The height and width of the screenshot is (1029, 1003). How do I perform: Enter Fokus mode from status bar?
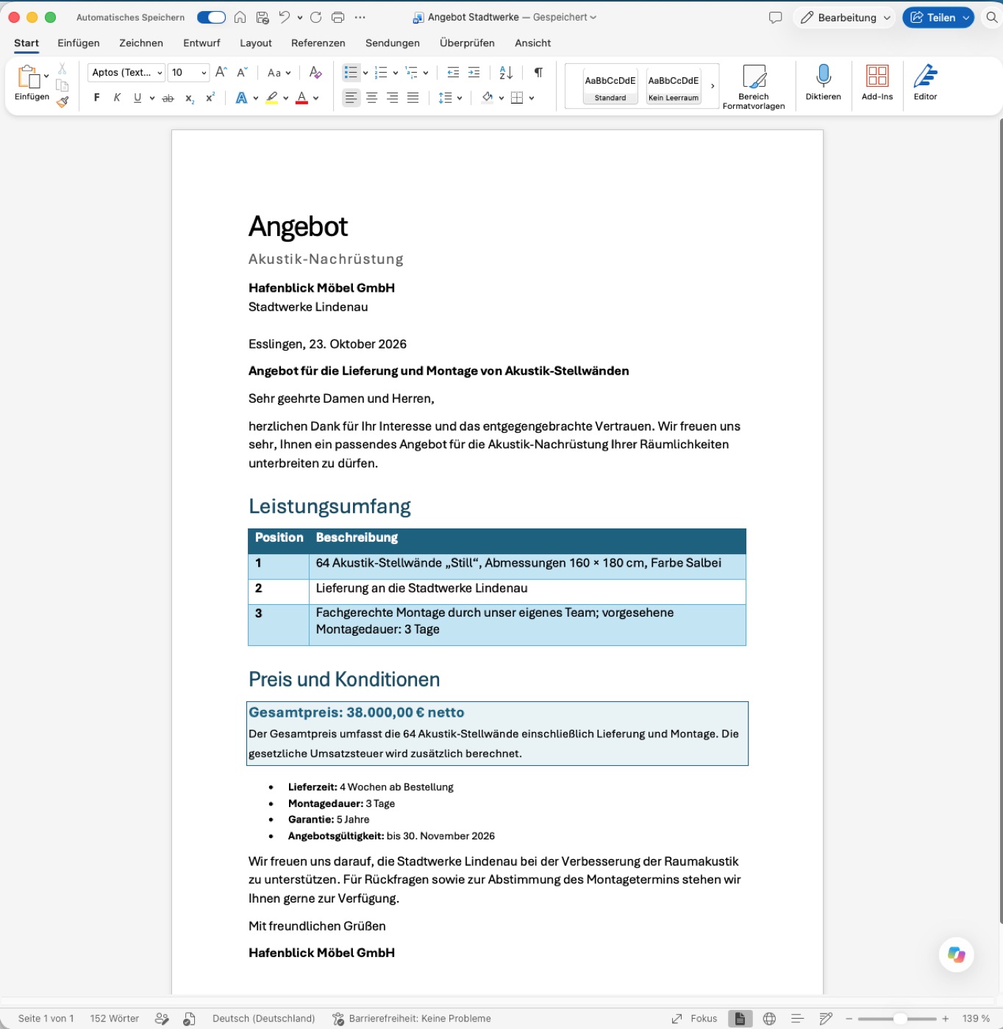(x=694, y=1019)
